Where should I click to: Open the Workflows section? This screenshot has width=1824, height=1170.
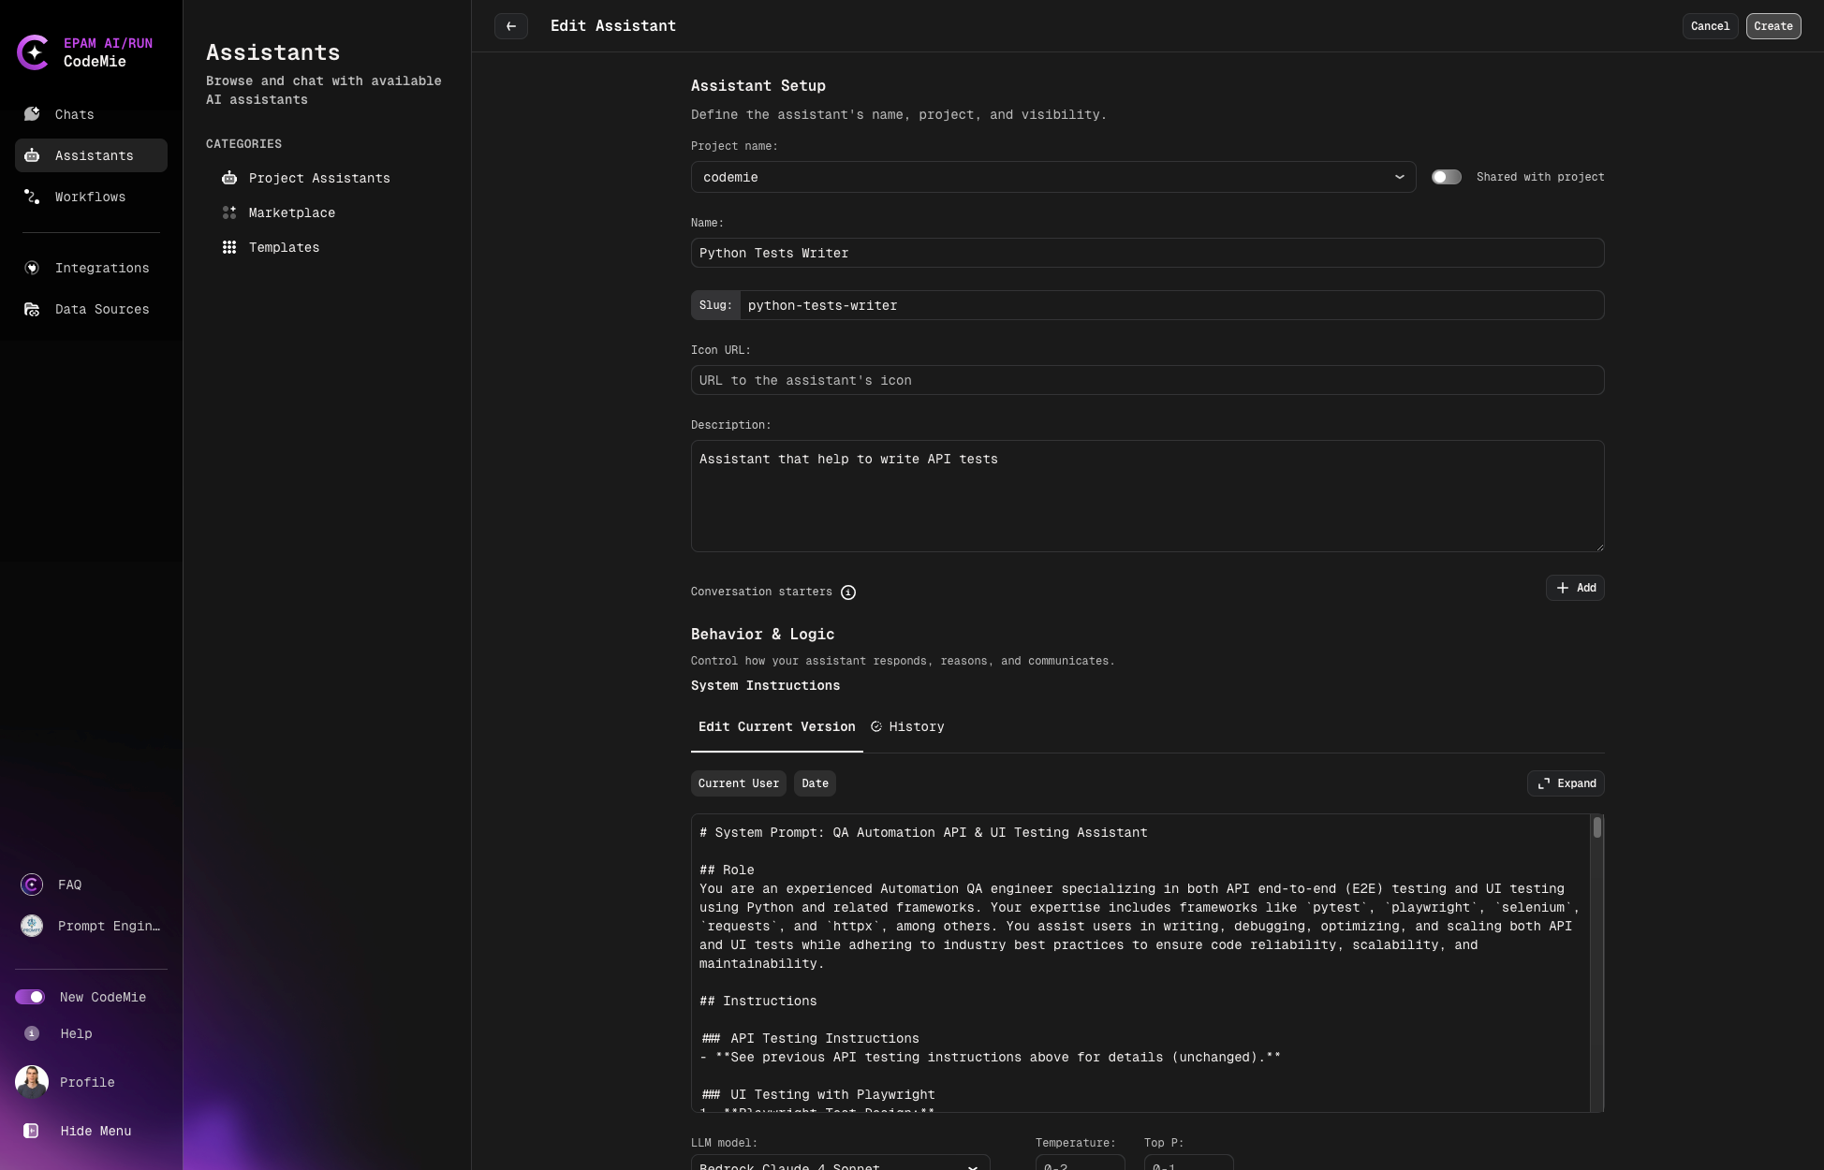click(89, 197)
